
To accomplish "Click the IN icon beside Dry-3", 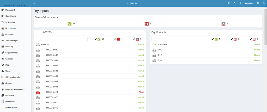I will pos(154,55).
